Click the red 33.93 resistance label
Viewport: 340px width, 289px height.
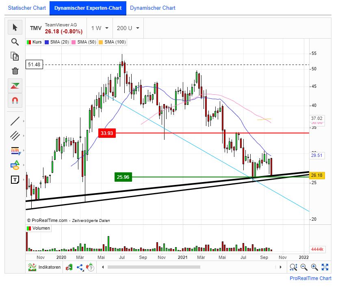[x=107, y=133]
